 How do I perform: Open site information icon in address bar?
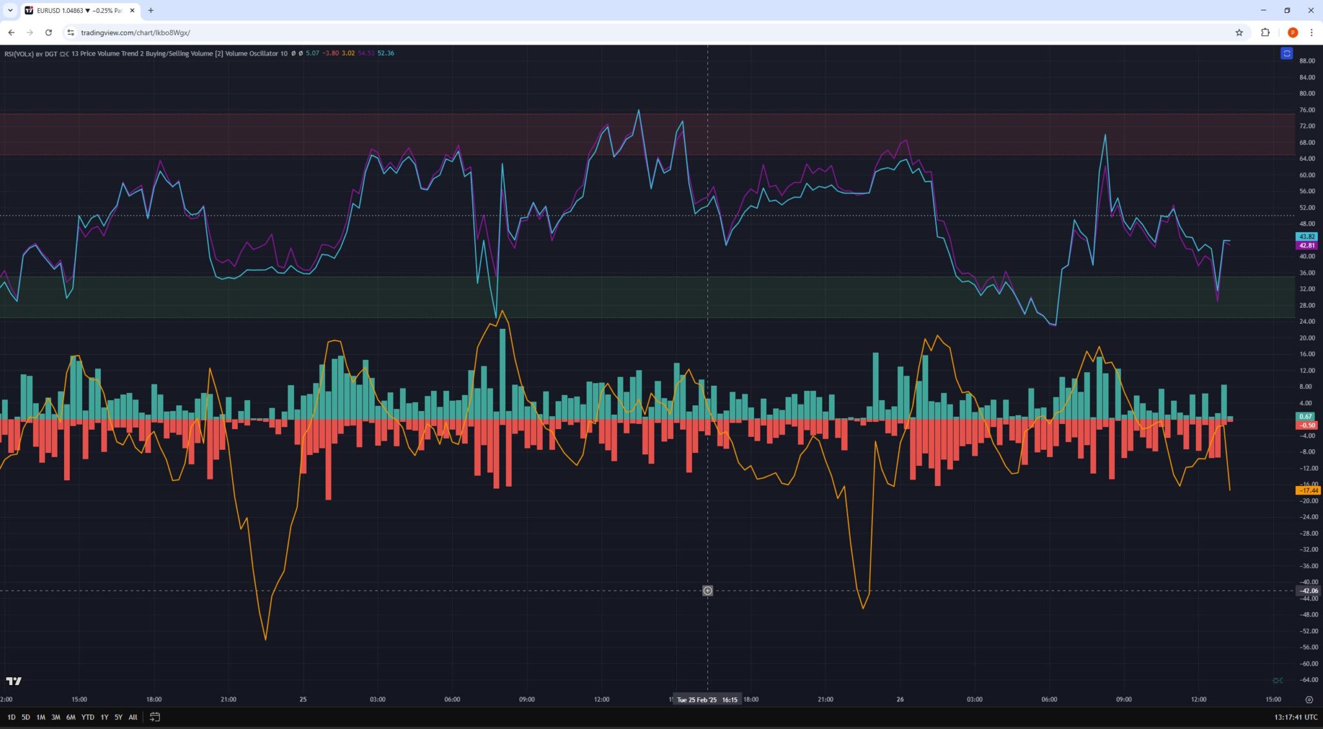coord(71,32)
